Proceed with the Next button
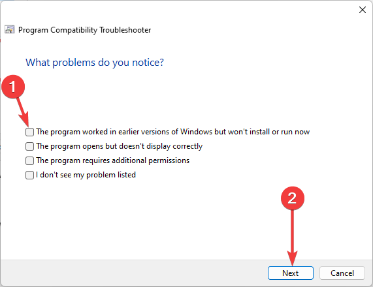 pyautogui.click(x=291, y=273)
